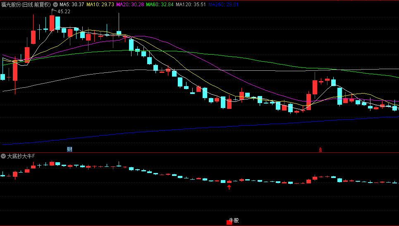Click the red square beside 牛股
Viewport: 399px width, 226px height.
click(229, 222)
